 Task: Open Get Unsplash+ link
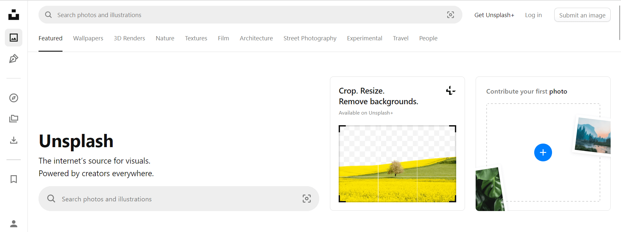494,15
